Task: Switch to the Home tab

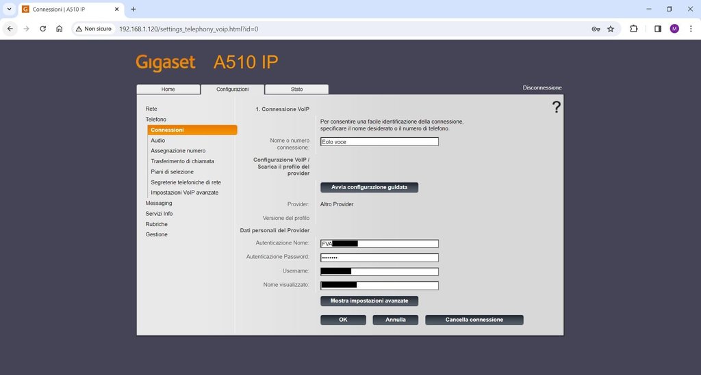Action: tap(168, 89)
